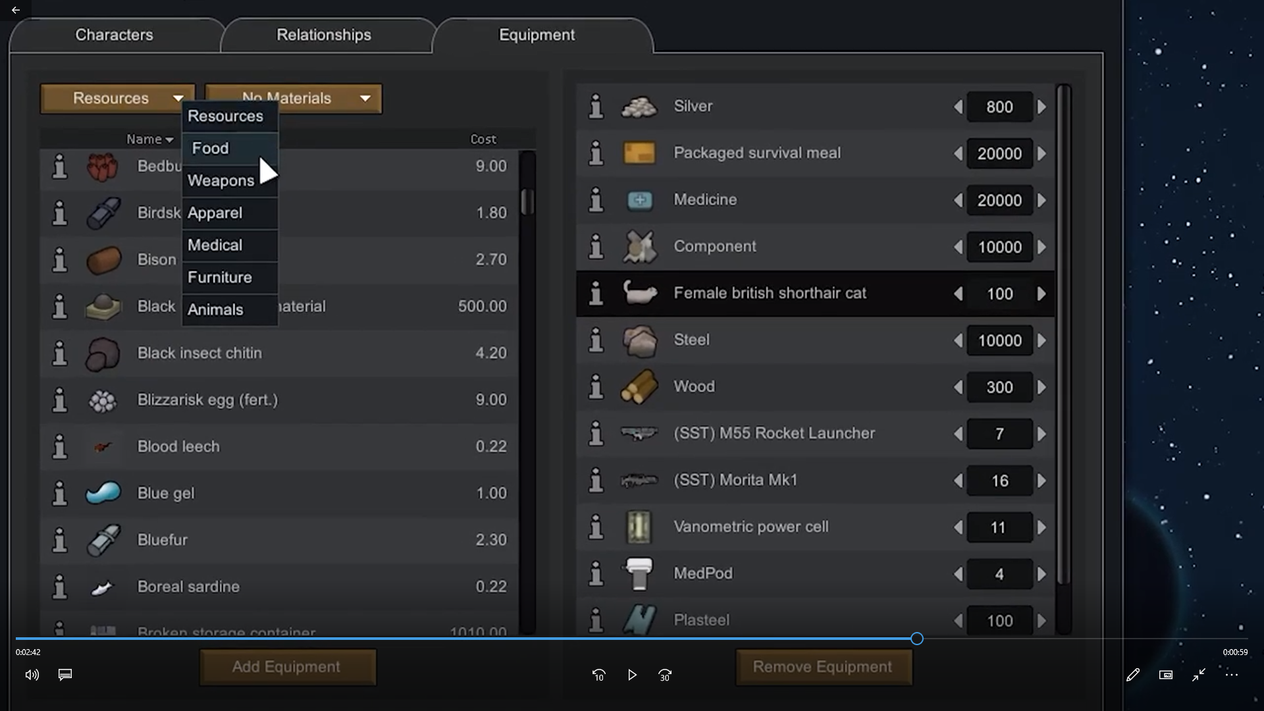Skip forward 30 seconds
Viewport: 1264px width, 711px height.
[665, 675]
